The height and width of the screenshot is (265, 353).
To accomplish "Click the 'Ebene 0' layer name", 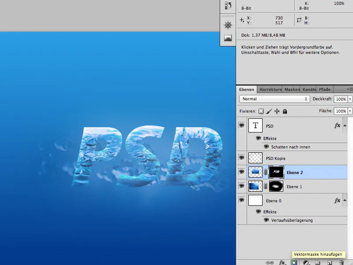I will point(274,201).
